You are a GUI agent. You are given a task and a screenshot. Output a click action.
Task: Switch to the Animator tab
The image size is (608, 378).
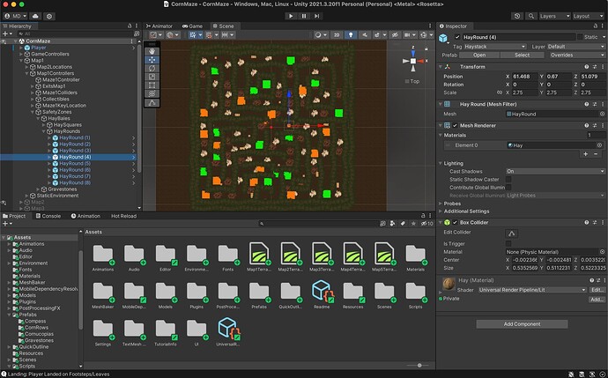(159, 26)
